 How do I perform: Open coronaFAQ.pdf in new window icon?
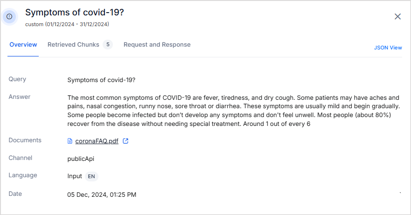125,141
